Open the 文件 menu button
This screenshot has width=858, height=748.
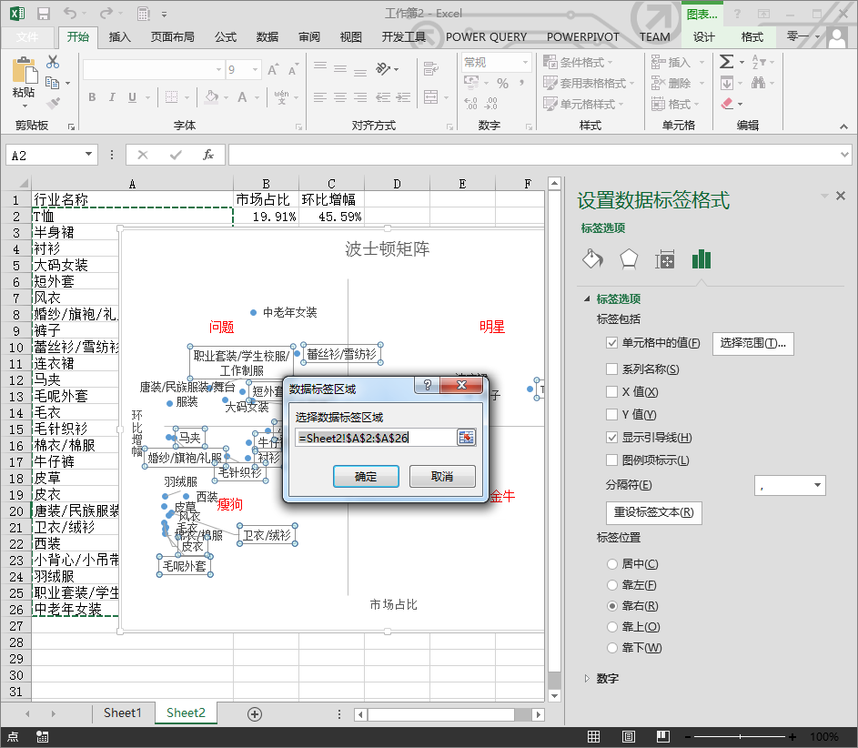[x=27, y=36]
